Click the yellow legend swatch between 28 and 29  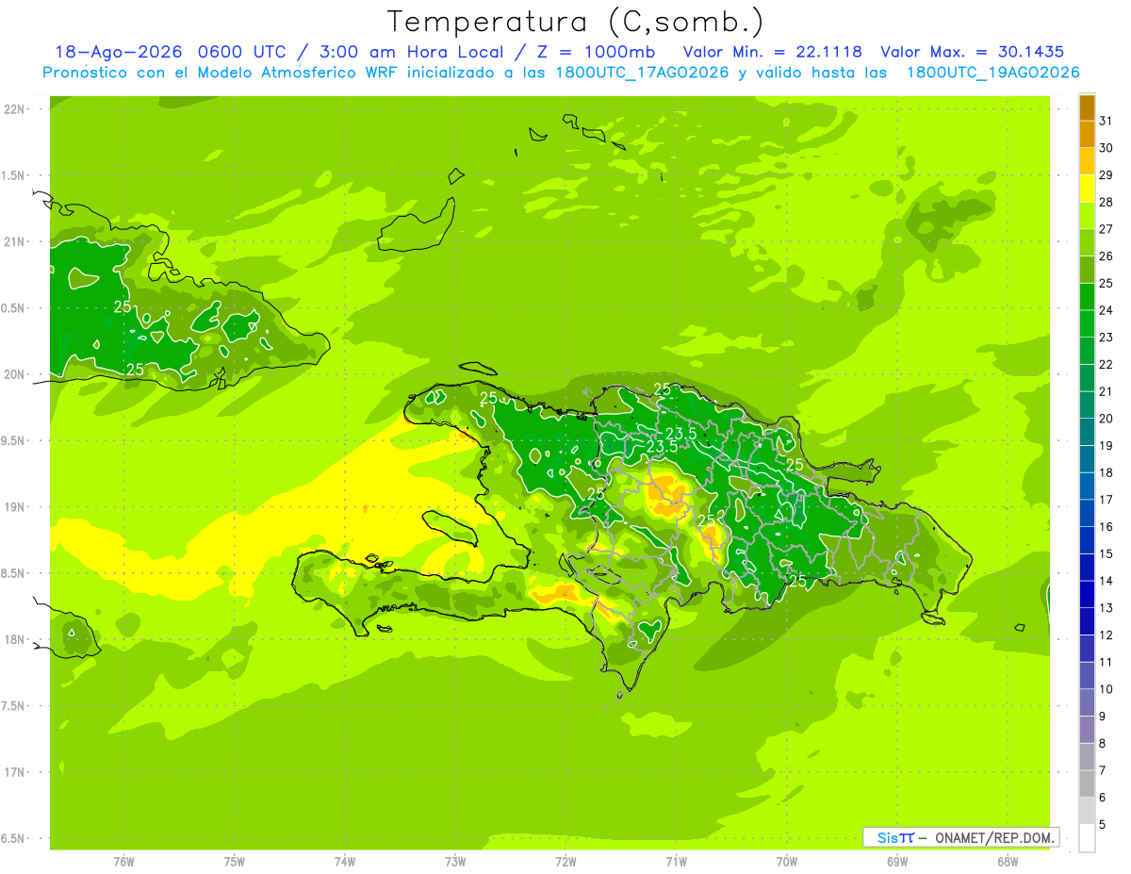pos(1087,188)
